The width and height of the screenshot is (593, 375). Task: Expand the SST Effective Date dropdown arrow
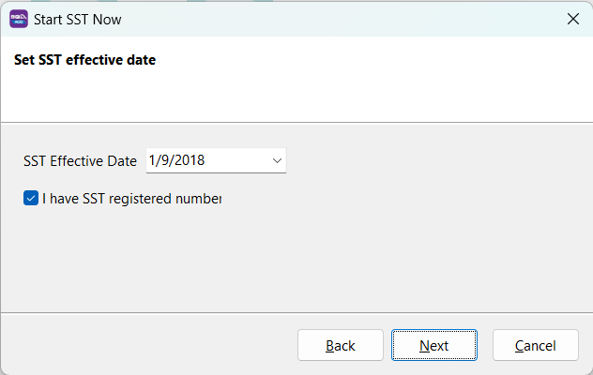pyautogui.click(x=277, y=161)
